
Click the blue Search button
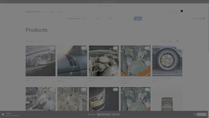138,19
